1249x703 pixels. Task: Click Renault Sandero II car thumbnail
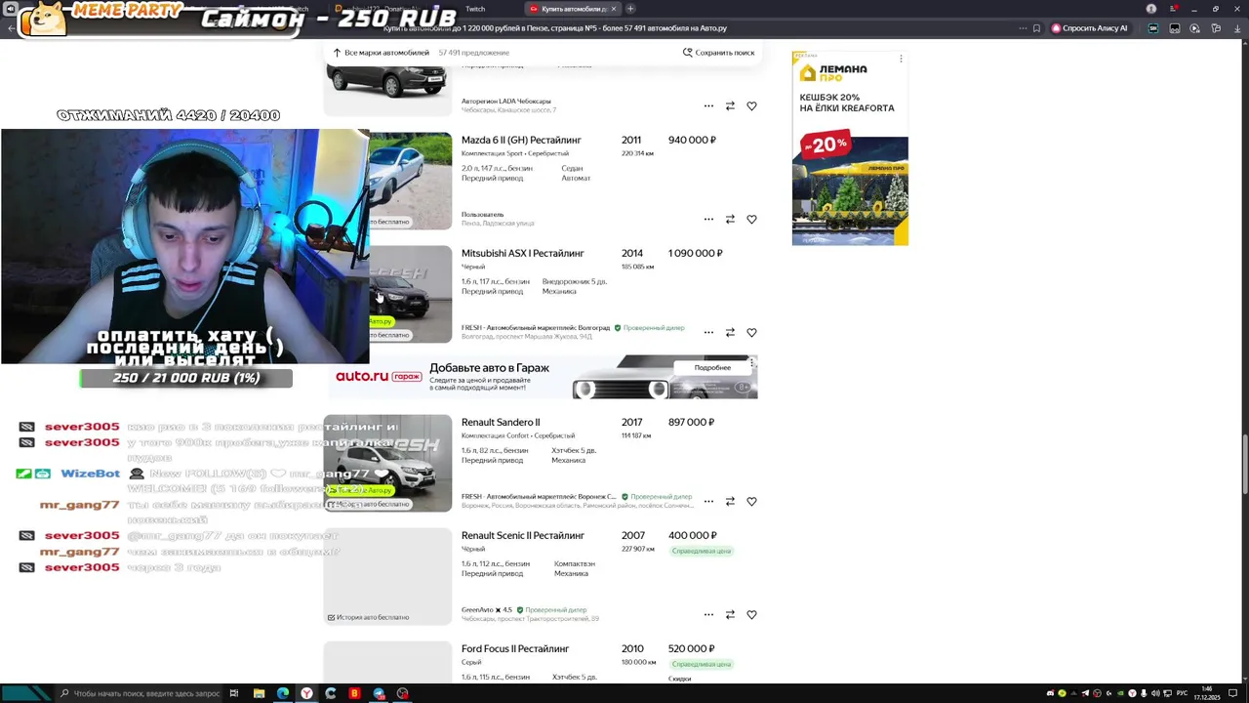click(x=387, y=463)
